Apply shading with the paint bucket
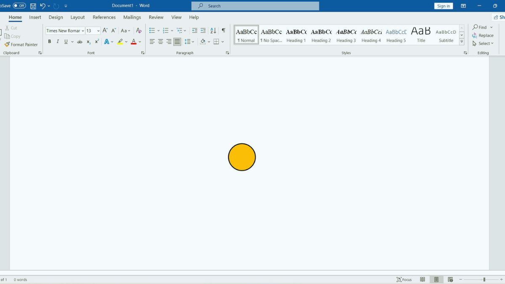505x284 pixels. point(203,42)
